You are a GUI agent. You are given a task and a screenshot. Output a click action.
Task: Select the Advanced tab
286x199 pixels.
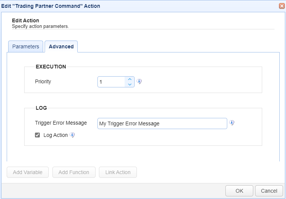tap(61, 46)
